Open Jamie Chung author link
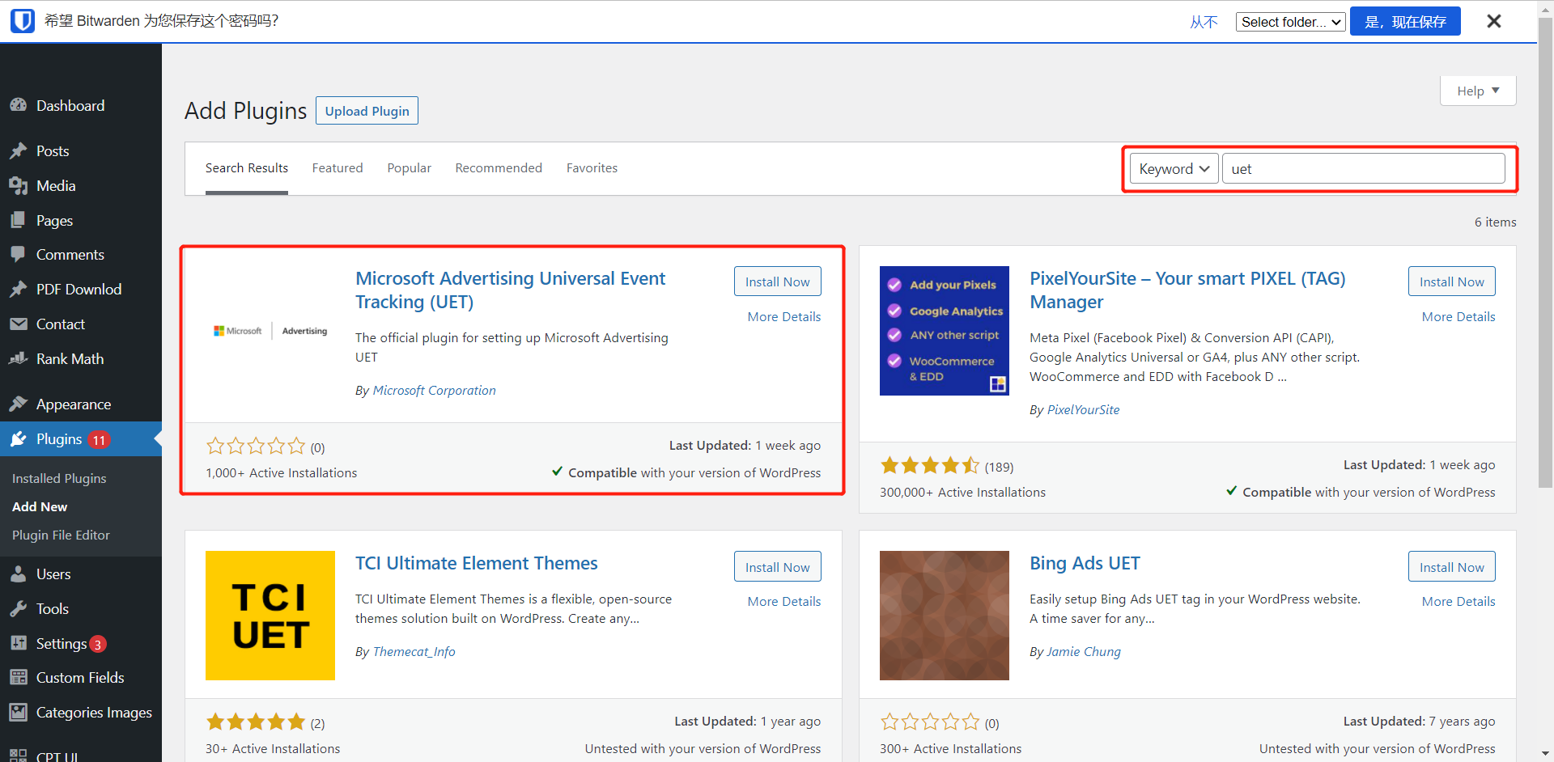This screenshot has width=1554, height=762. [x=1084, y=651]
